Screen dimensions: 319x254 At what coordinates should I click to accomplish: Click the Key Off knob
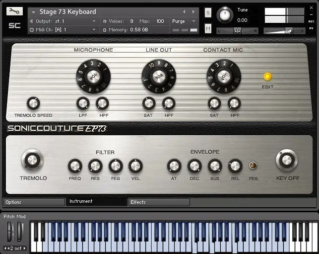pos(287,160)
